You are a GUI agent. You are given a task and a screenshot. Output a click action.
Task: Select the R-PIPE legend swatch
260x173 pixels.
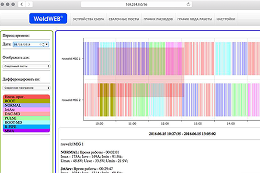[26, 127]
